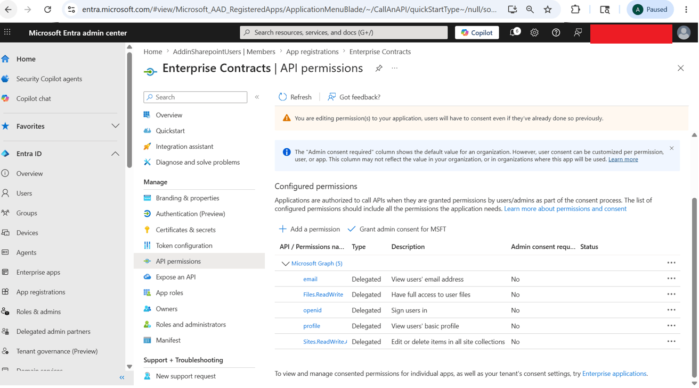The width and height of the screenshot is (699, 388).
Task: Focus the global search resources field
Action: (344, 32)
